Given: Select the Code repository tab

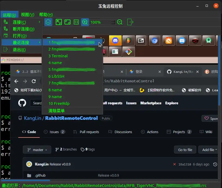Looking at the screenshot, I should pos(29,132).
